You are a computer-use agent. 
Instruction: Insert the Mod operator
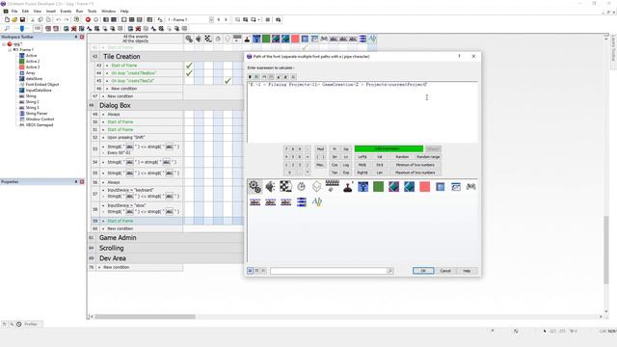[x=320, y=149]
